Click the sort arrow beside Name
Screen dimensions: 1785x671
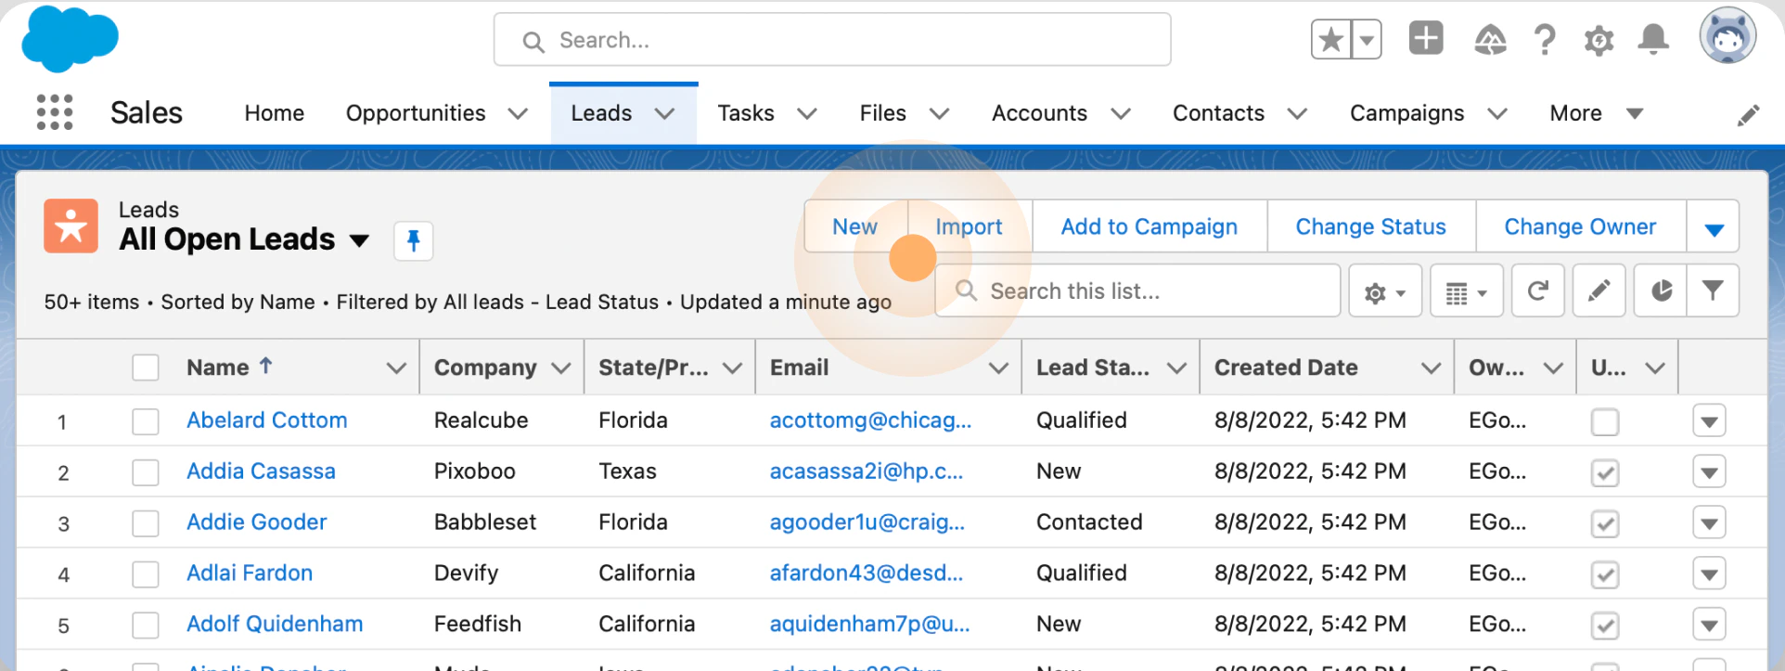click(265, 366)
